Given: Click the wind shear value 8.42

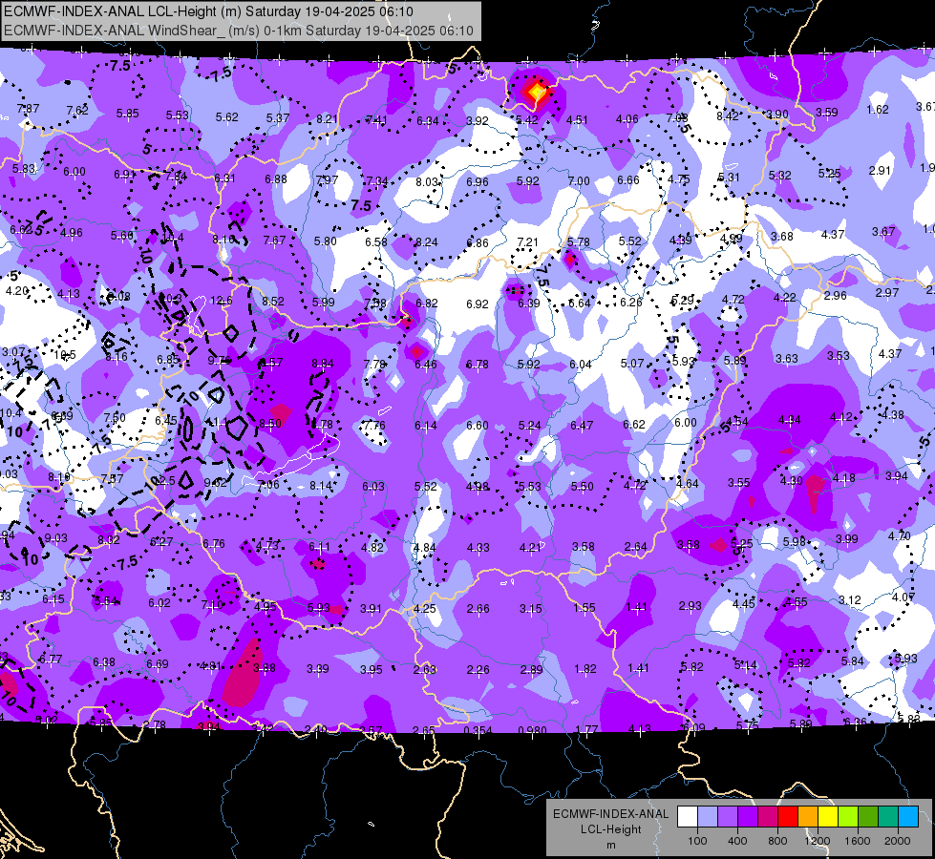Looking at the screenshot, I should (x=728, y=115).
